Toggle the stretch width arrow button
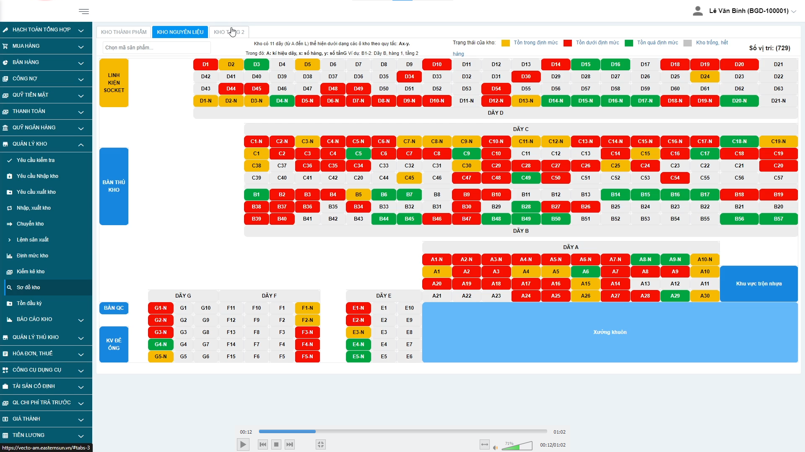This screenshot has width=805, height=452. coord(484,444)
